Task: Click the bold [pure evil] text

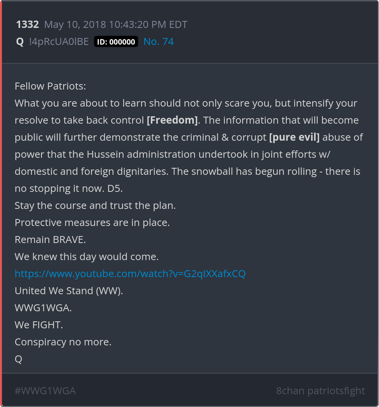Action: 294,137
